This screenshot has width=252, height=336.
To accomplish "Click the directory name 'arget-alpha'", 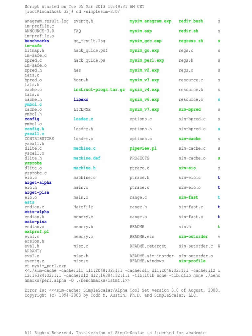I will pos(38,182).
